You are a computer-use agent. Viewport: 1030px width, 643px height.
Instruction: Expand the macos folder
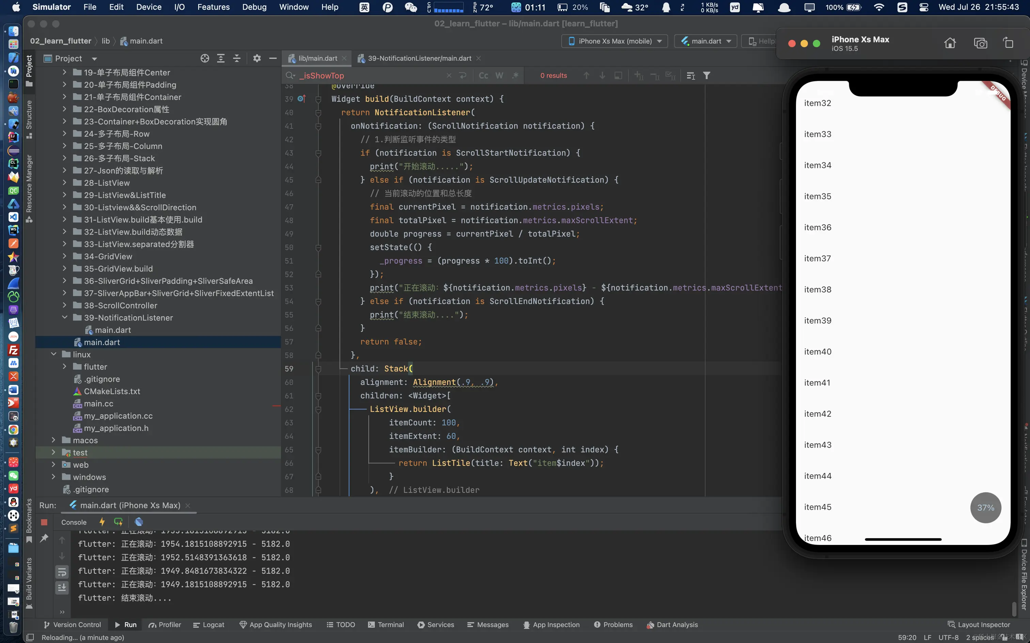53,440
